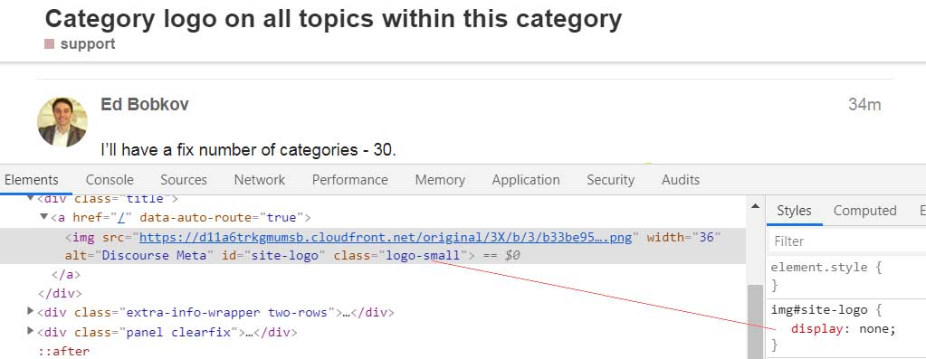Switch to the Elements tab

tap(32, 180)
